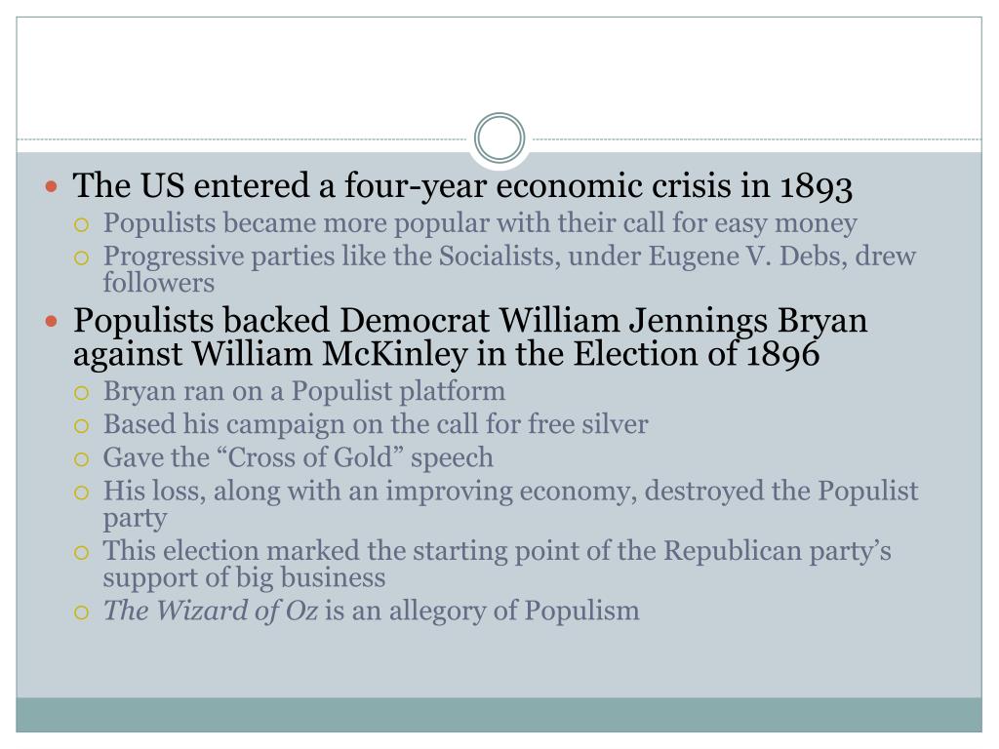Click the hollow bullet beside "Progressive parties"
The image size is (999, 749).
81,257
